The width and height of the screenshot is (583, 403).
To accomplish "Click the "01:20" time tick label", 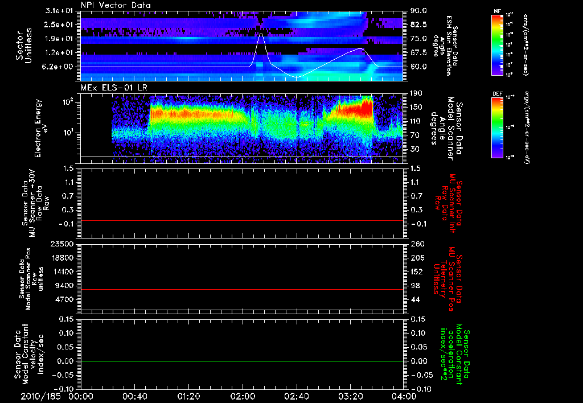I will [x=188, y=396].
